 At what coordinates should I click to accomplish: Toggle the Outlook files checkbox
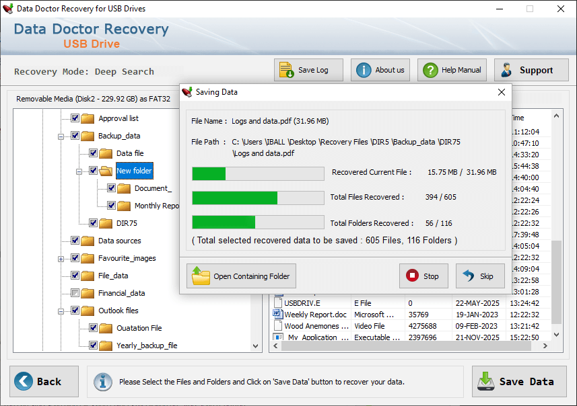click(75, 311)
